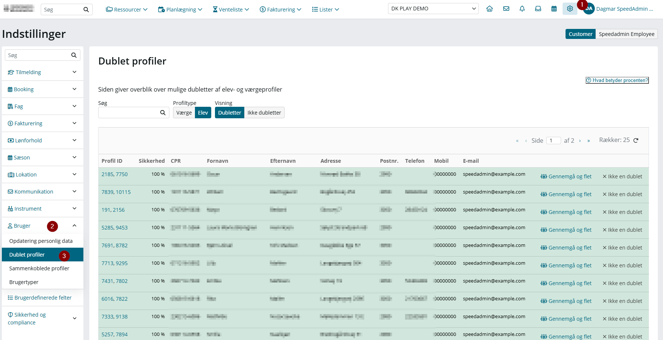Open the Hvad betyder procenten help link
663x340 pixels.
pyautogui.click(x=617, y=80)
